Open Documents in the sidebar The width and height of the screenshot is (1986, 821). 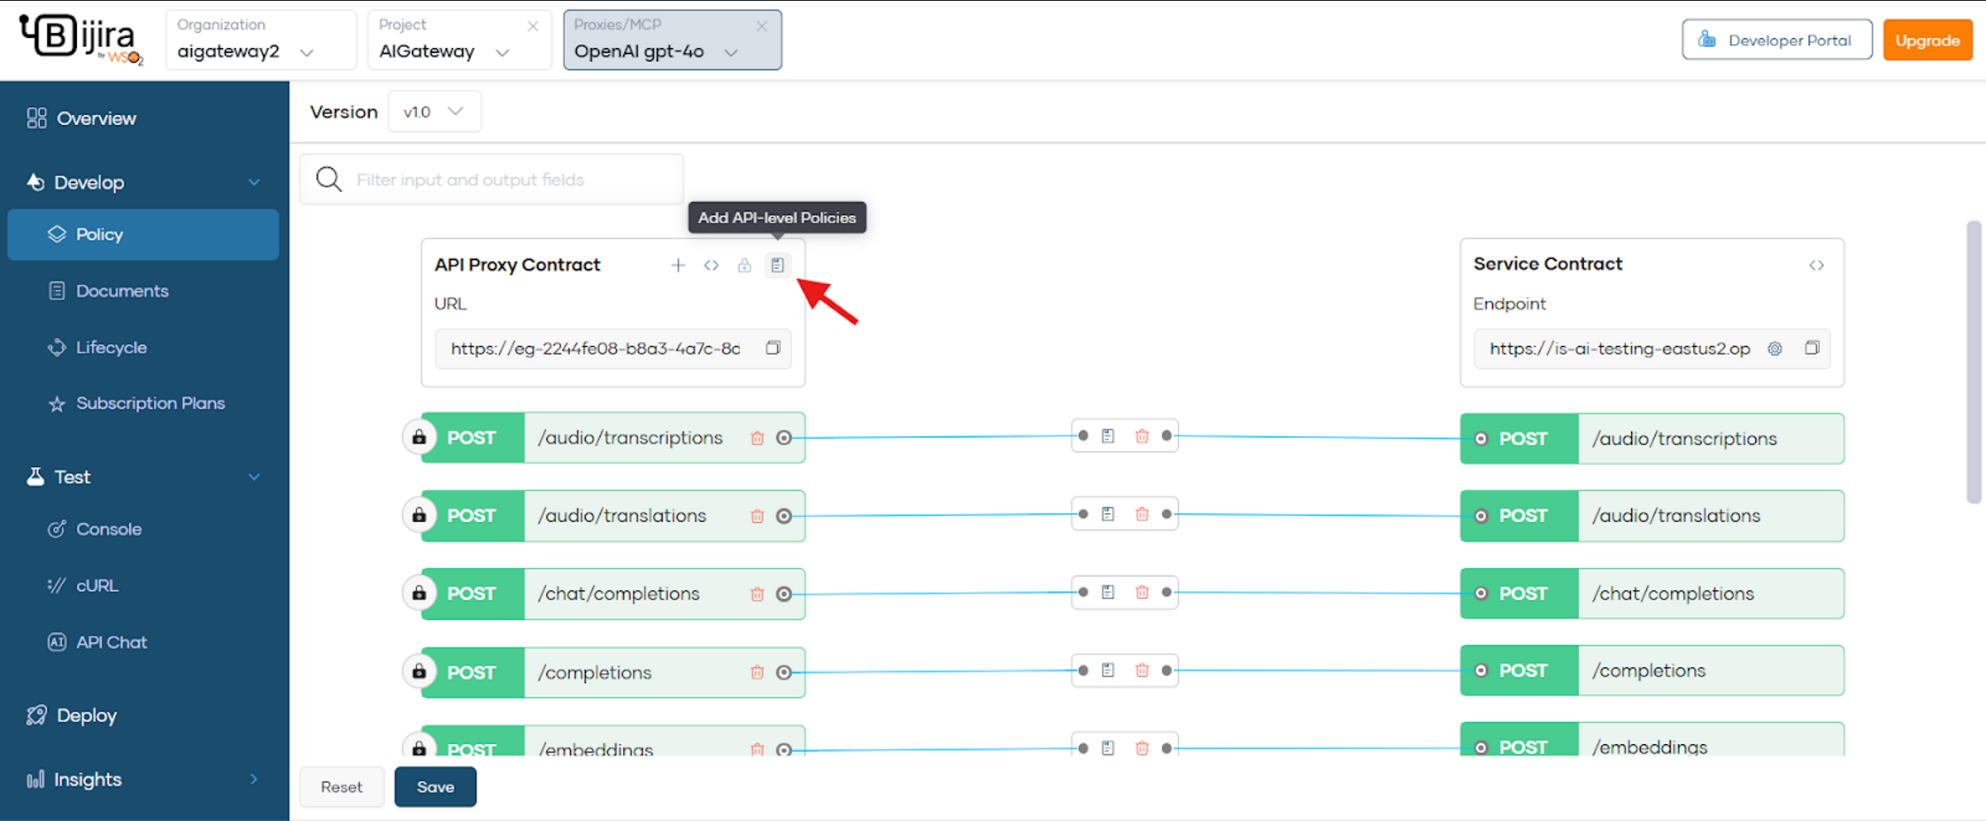pos(122,290)
